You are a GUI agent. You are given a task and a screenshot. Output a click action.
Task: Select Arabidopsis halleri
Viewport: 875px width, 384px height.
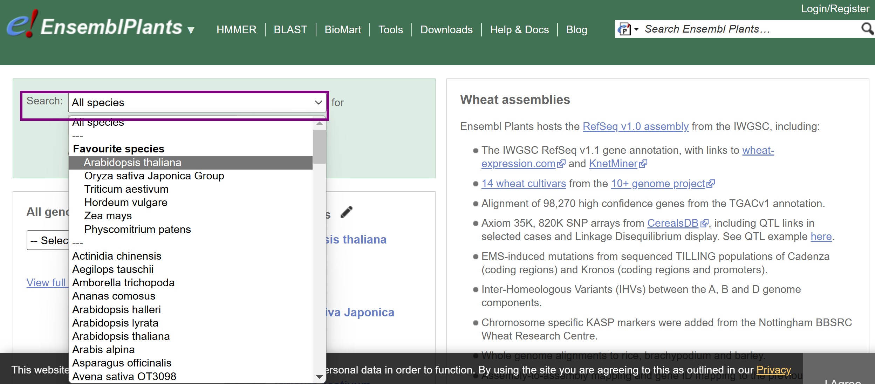click(191, 310)
